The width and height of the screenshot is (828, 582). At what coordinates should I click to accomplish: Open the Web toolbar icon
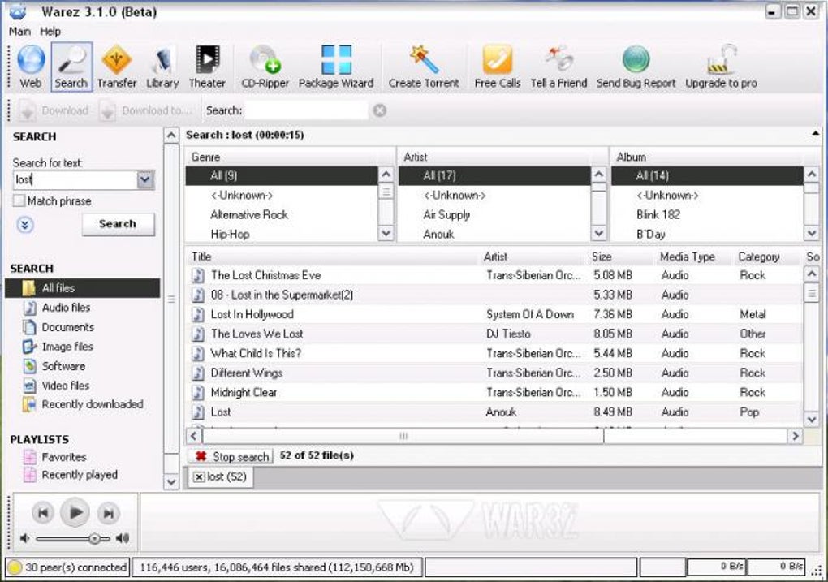tap(31, 67)
